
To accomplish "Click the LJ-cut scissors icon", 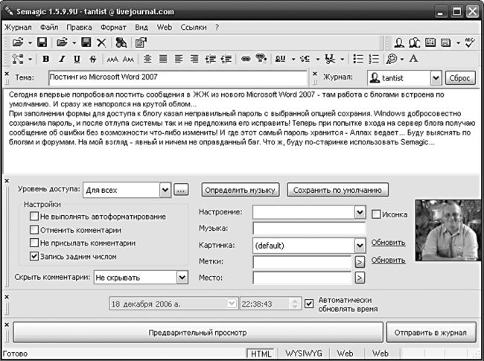I will pyautogui.click(x=330, y=59).
